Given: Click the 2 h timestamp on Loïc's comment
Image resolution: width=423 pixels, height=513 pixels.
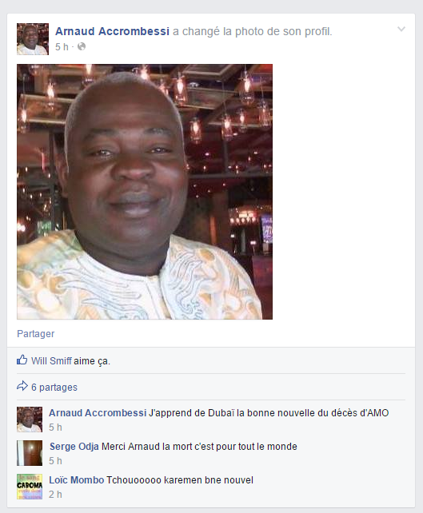Looking at the screenshot, I should [55, 495].
